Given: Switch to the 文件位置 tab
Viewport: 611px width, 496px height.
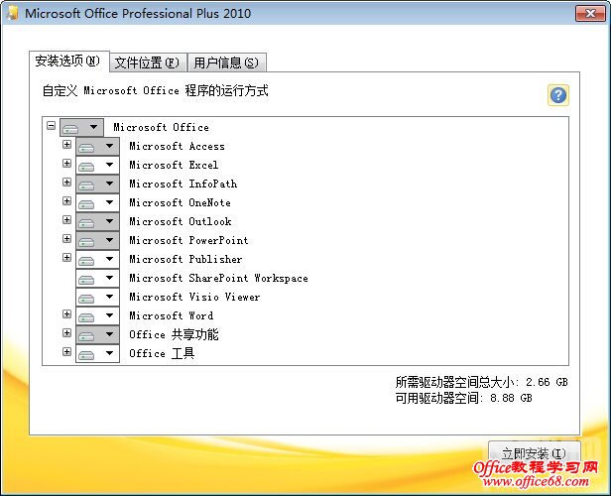Looking at the screenshot, I should click(x=148, y=62).
